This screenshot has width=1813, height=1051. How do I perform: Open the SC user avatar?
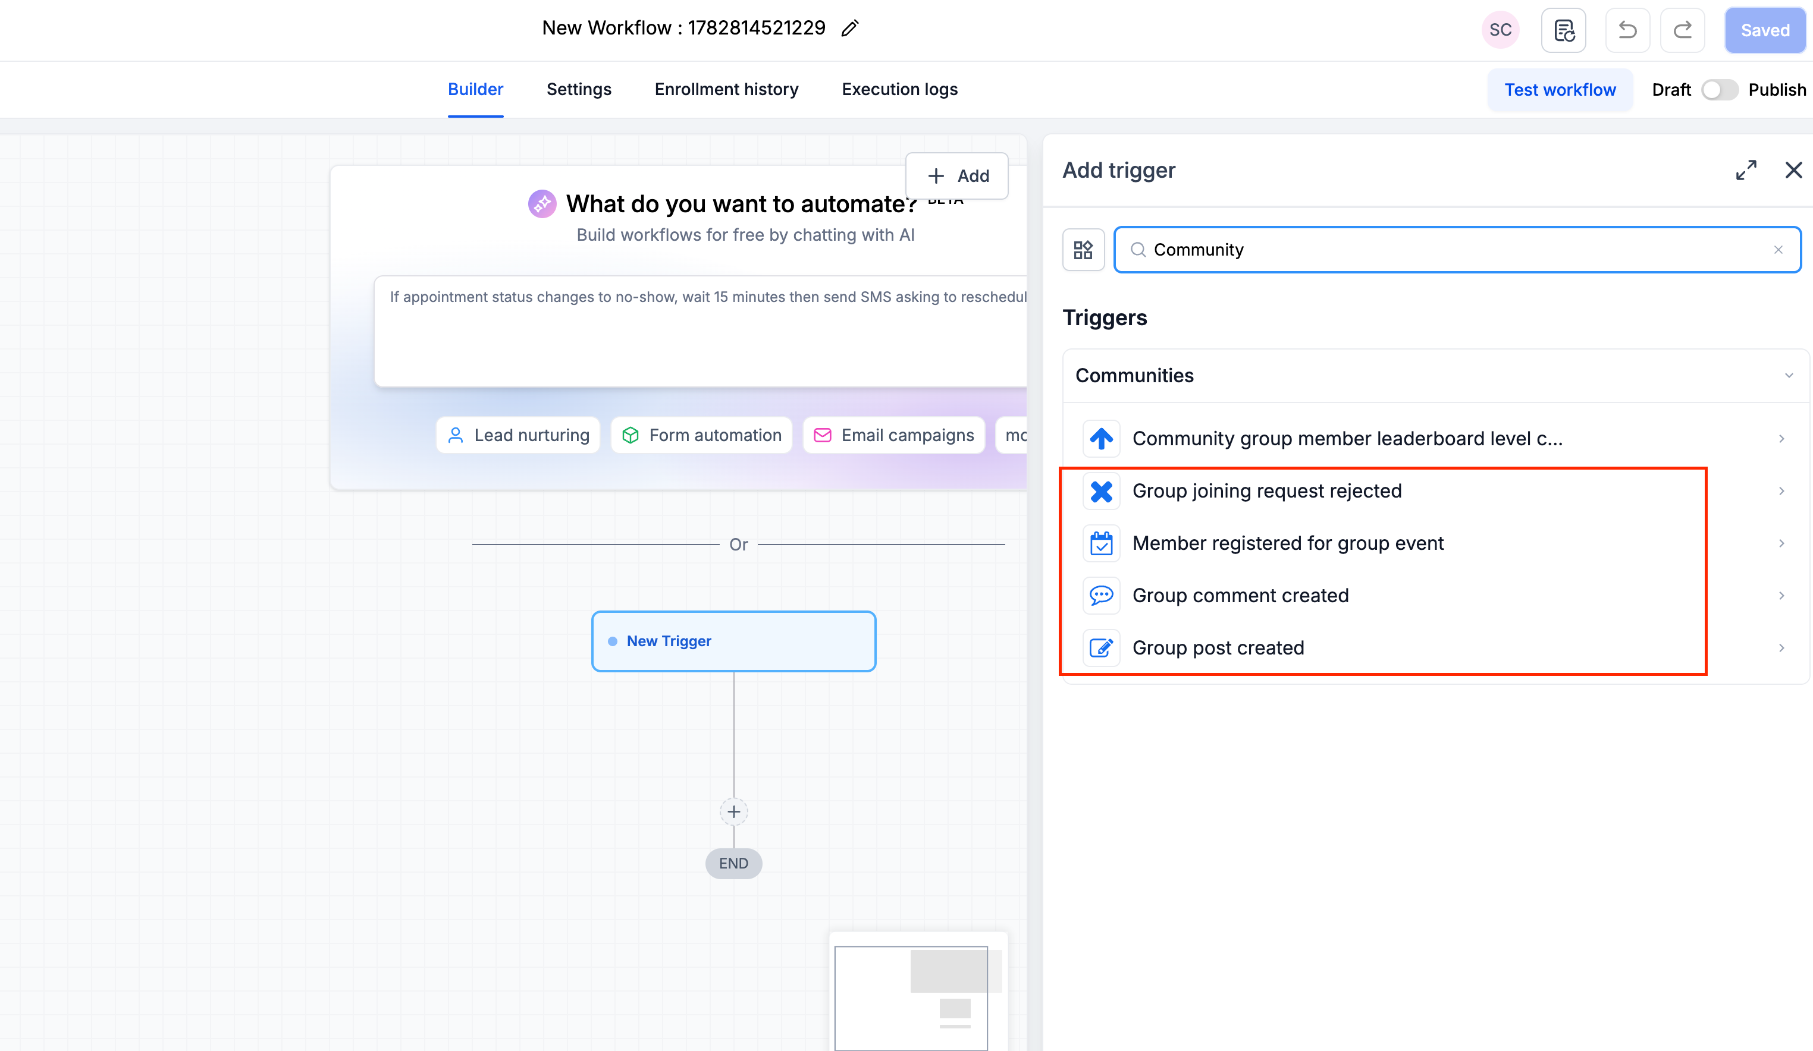[x=1500, y=30]
